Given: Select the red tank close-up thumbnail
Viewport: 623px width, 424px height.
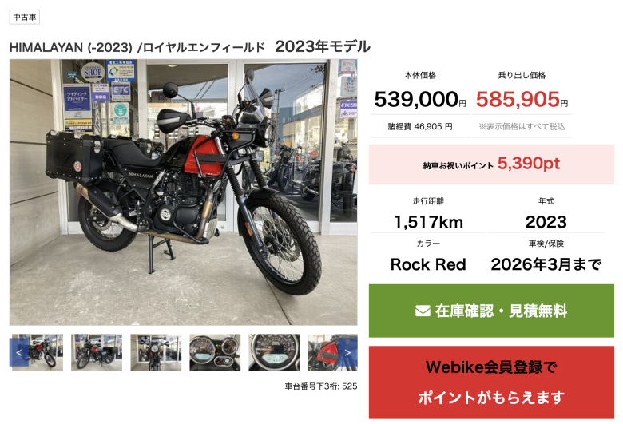Looking at the screenshot, I should pos(333,352).
